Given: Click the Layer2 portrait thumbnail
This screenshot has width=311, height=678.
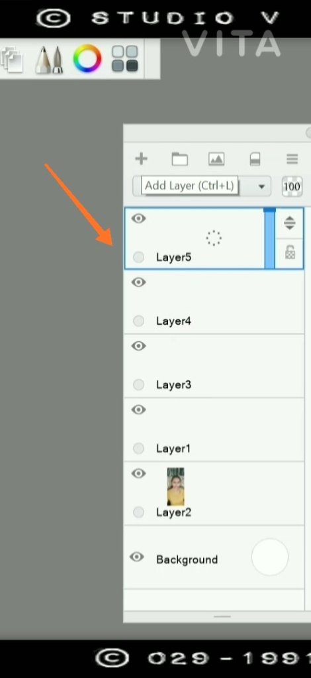Looking at the screenshot, I should click(176, 486).
